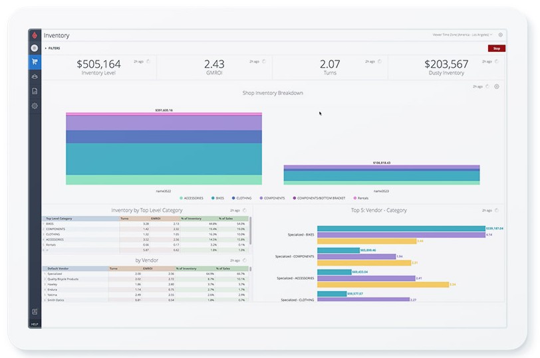
Task: Click the Smith Optics vendor row
Action: point(146,300)
